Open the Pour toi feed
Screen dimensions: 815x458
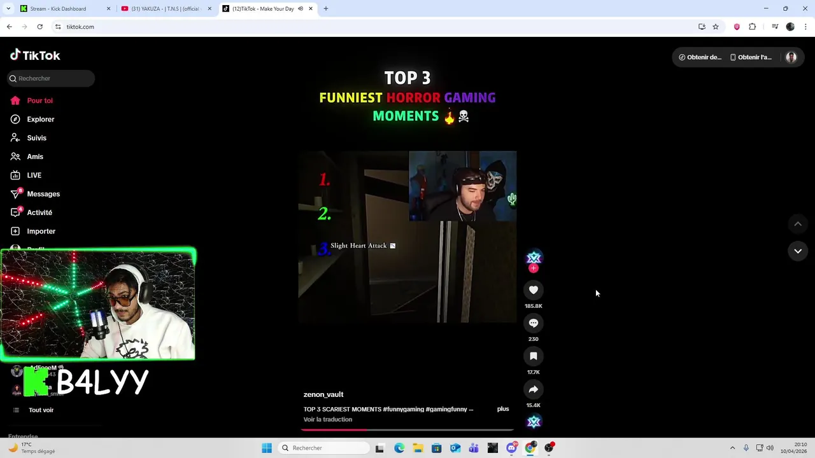tap(39, 101)
